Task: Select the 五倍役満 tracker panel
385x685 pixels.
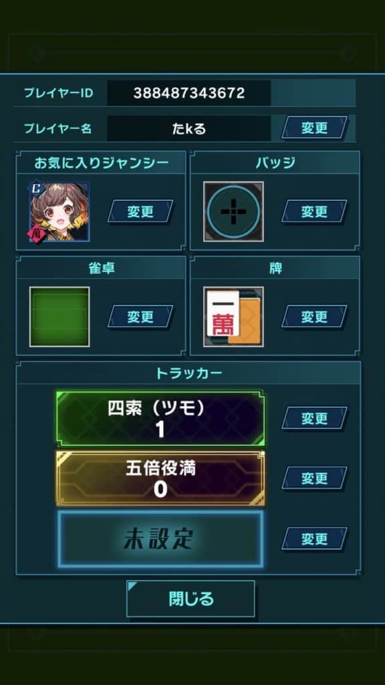Action: [160, 479]
